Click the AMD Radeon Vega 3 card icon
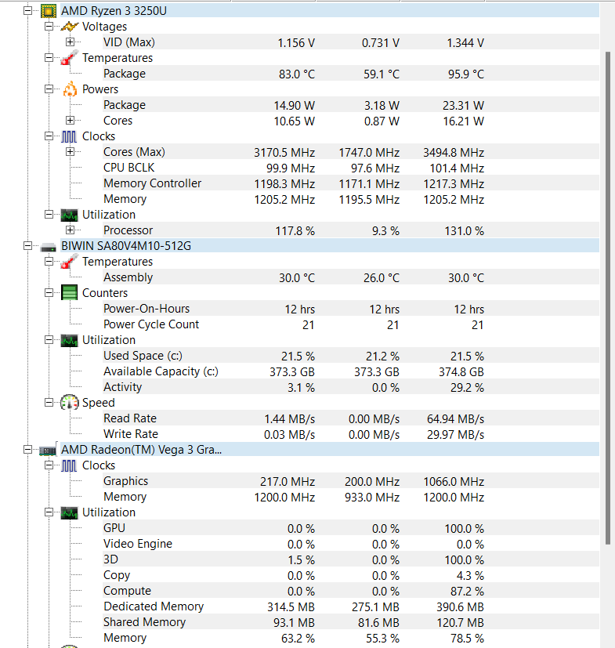 point(49,450)
